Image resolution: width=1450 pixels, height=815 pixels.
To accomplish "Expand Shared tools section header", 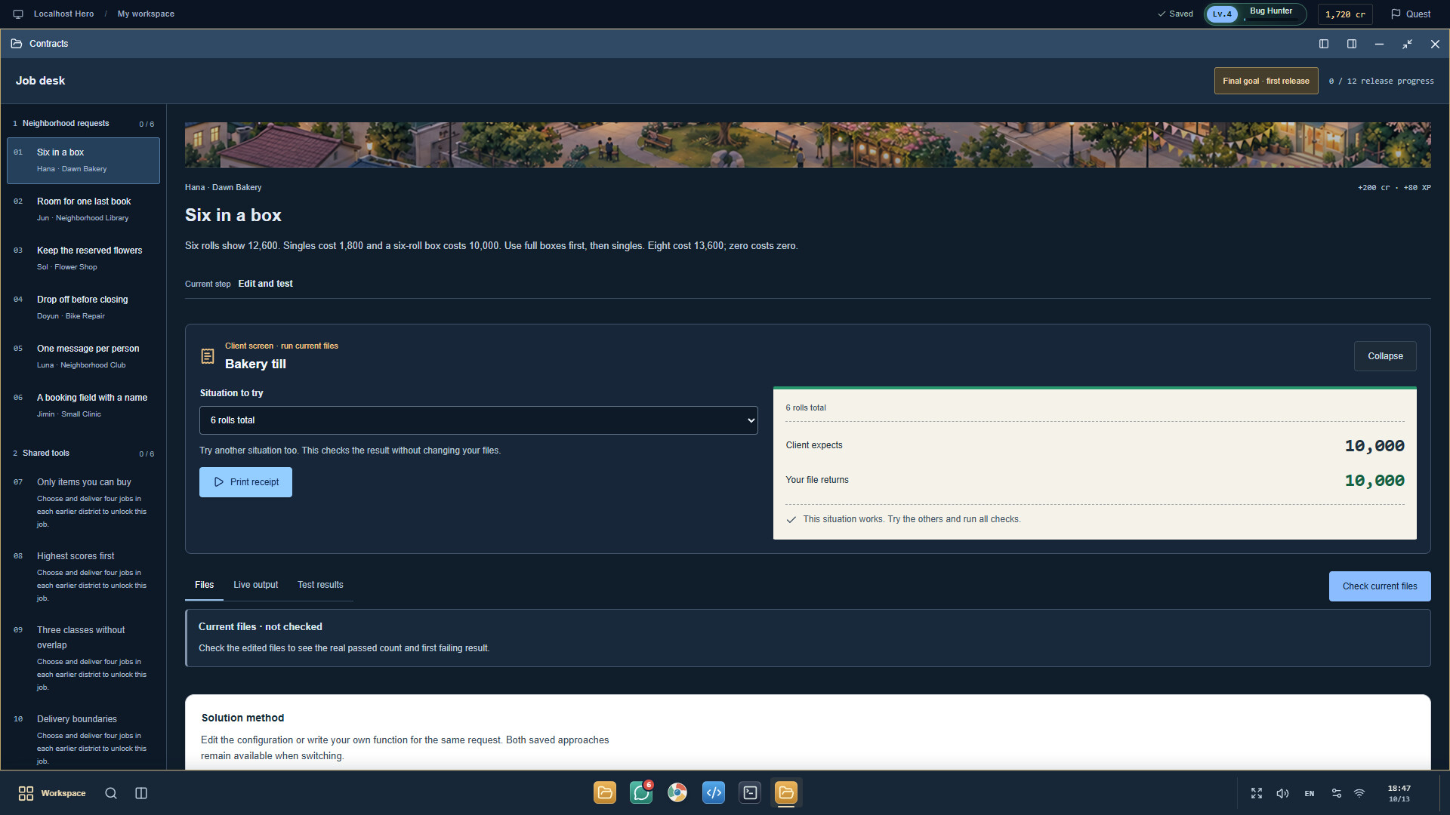I will [83, 453].
